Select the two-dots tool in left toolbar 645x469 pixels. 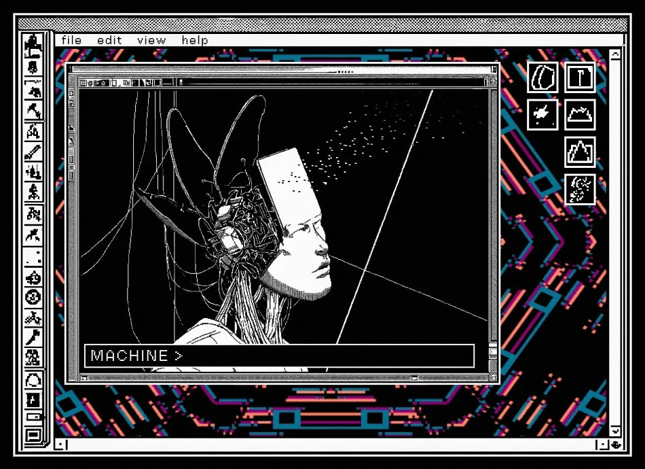[x=33, y=256]
